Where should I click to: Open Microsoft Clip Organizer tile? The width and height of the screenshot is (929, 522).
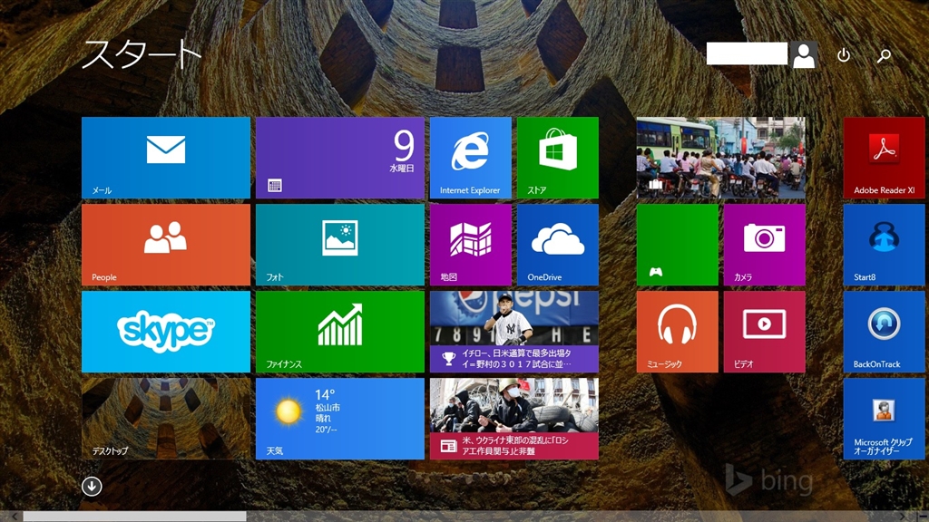(x=884, y=419)
